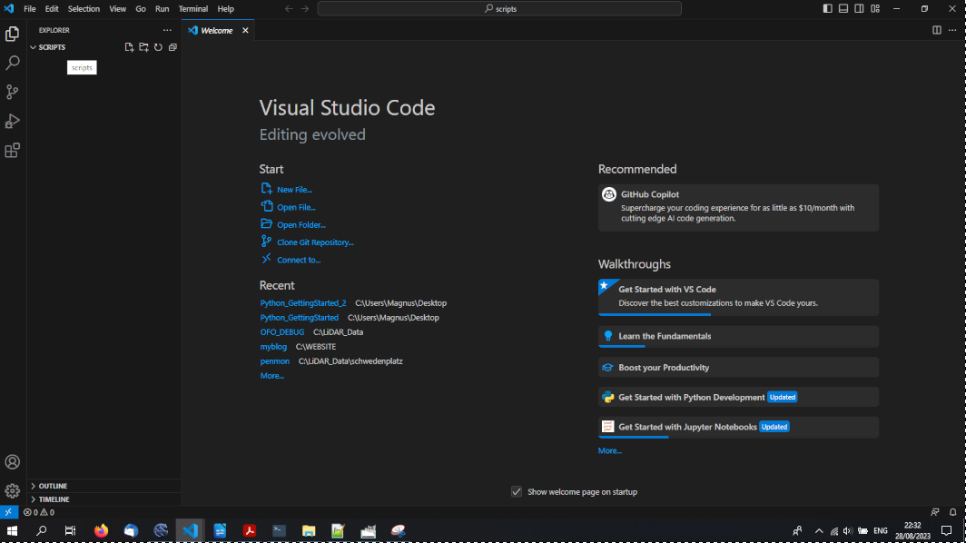Toggle Show welcome page on startup checkbox
This screenshot has height=543, width=966.
[517, 492]
